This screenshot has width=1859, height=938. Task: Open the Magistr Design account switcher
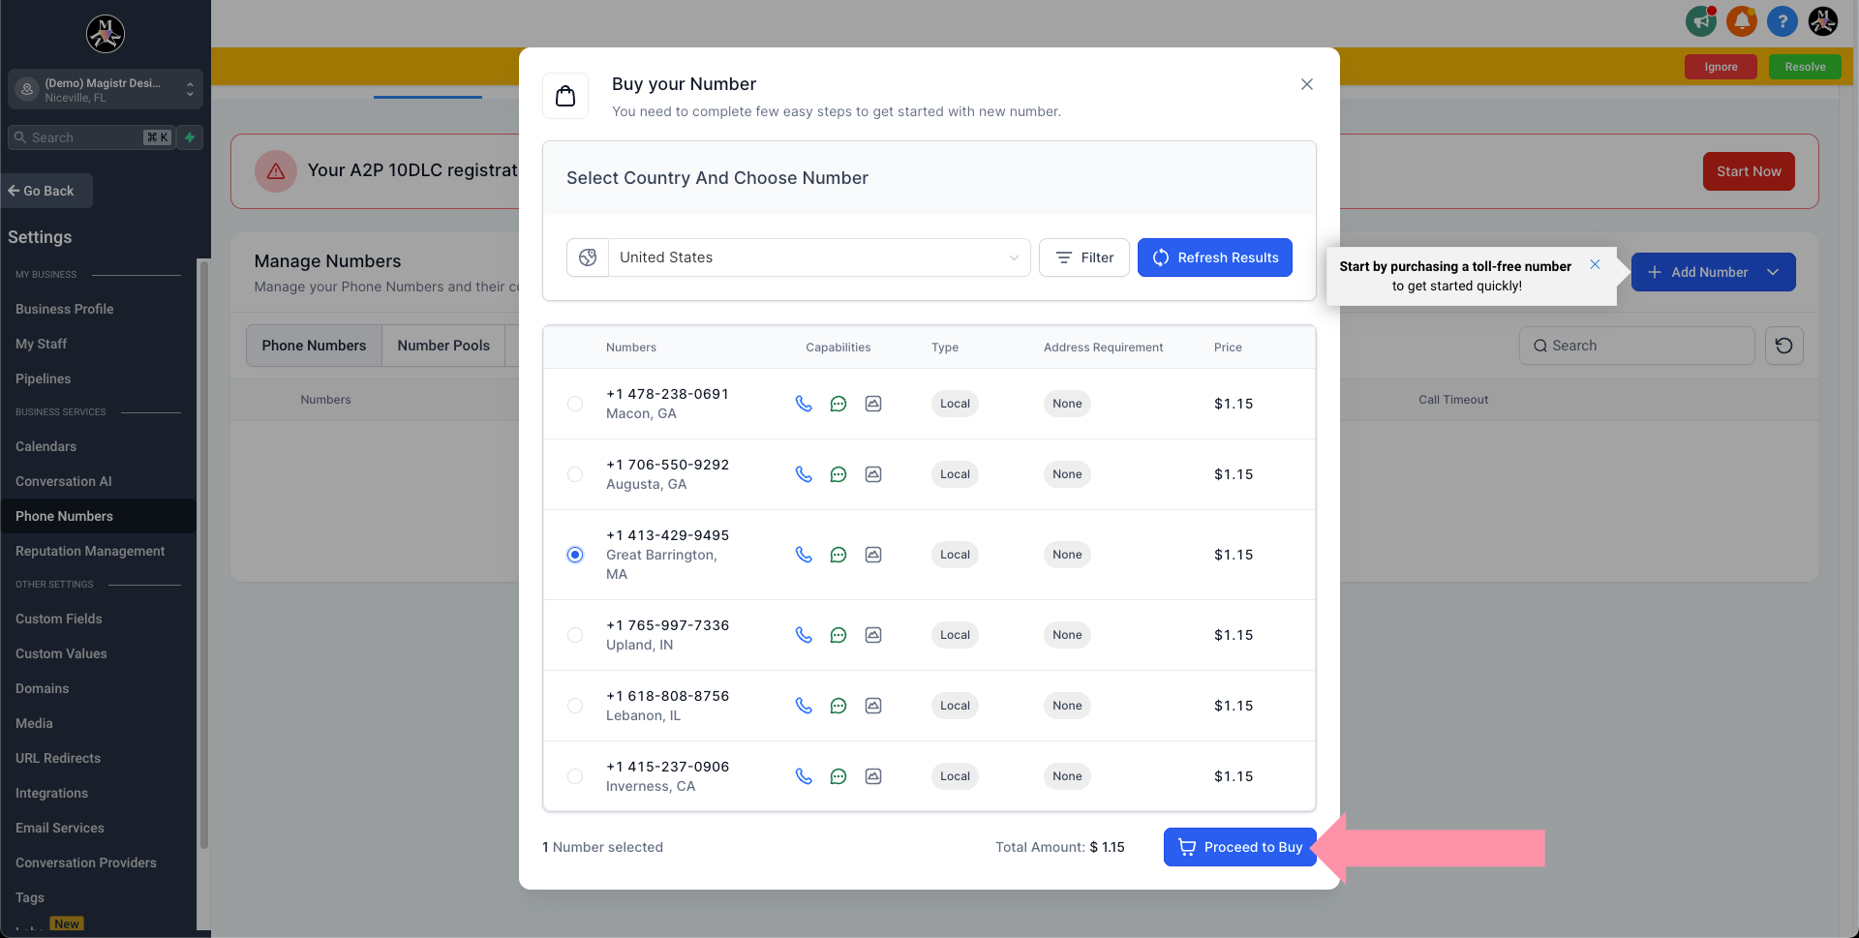point(106,89)
